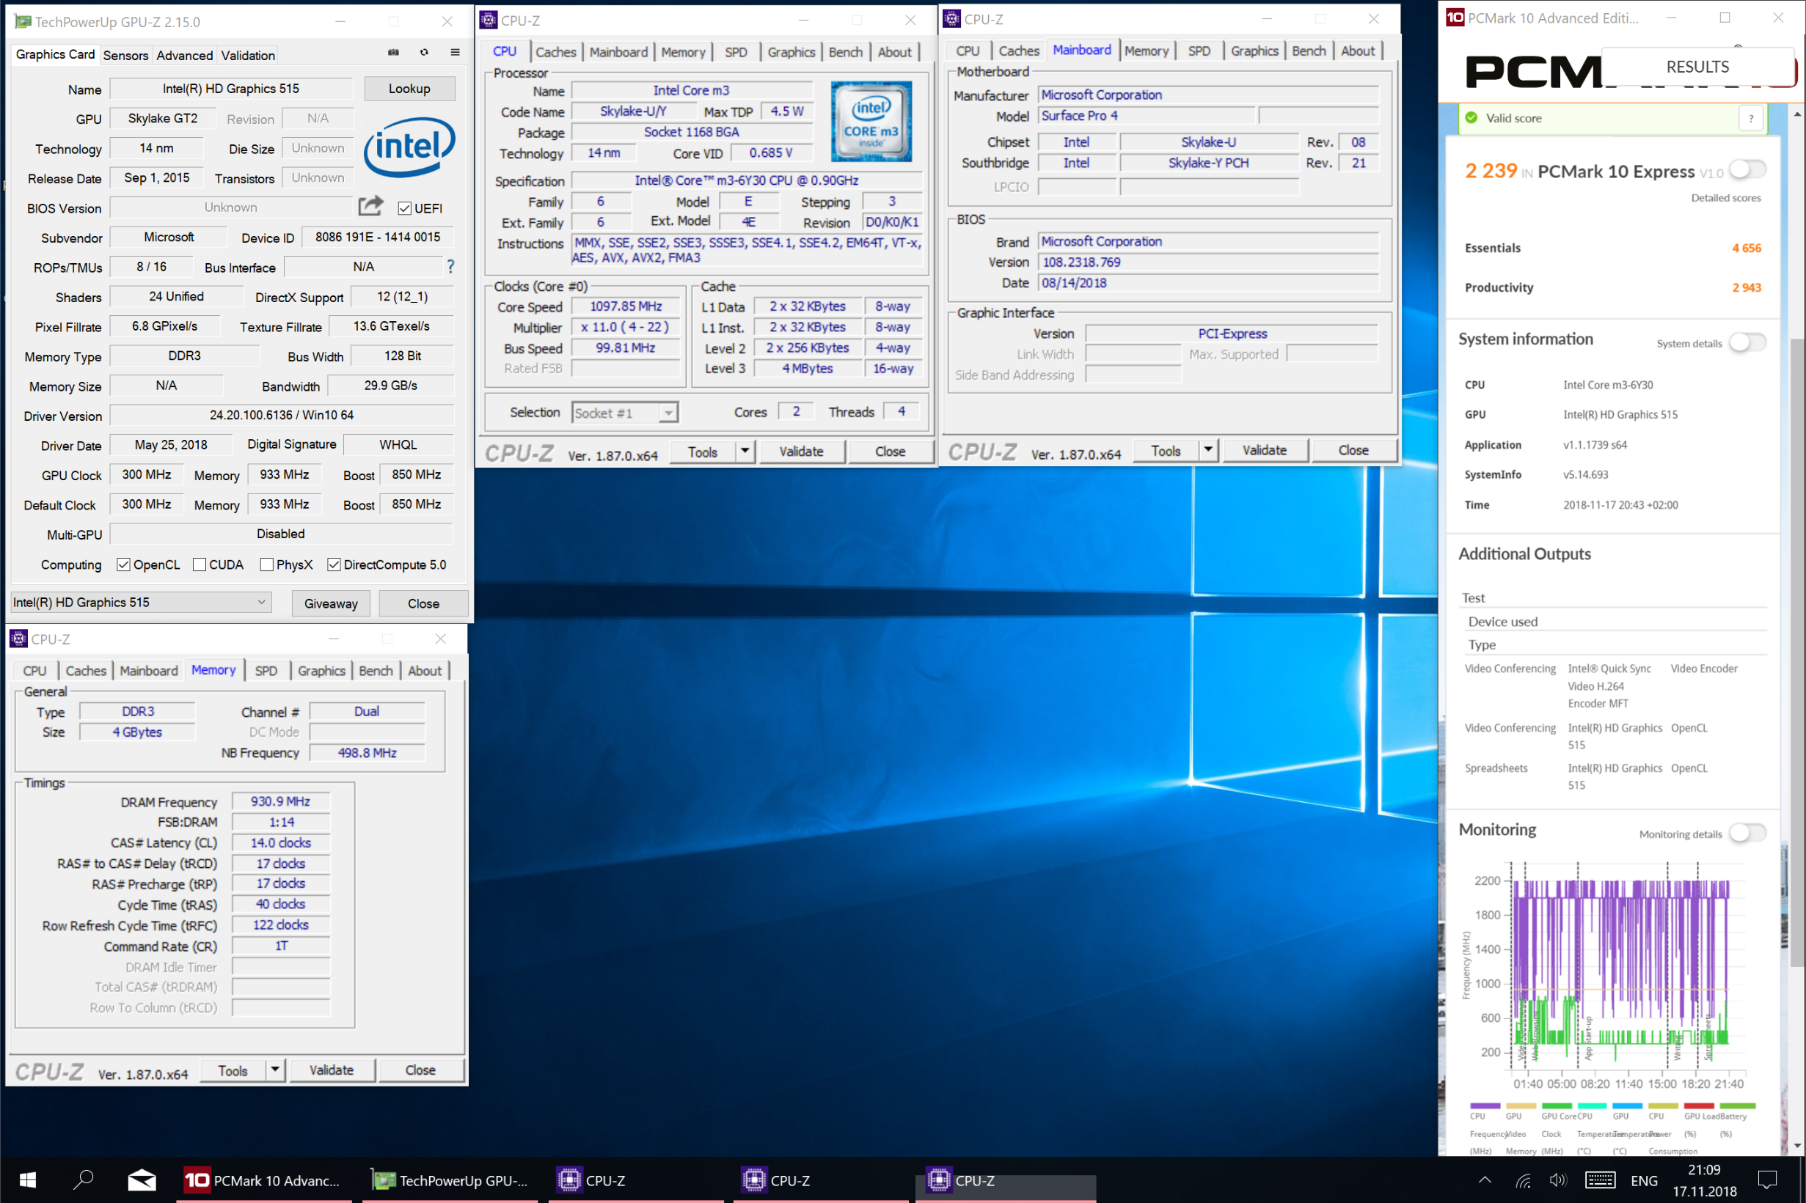Click the BIOS export share icon
This screenshot has height=1203, width=1806.
370,207
